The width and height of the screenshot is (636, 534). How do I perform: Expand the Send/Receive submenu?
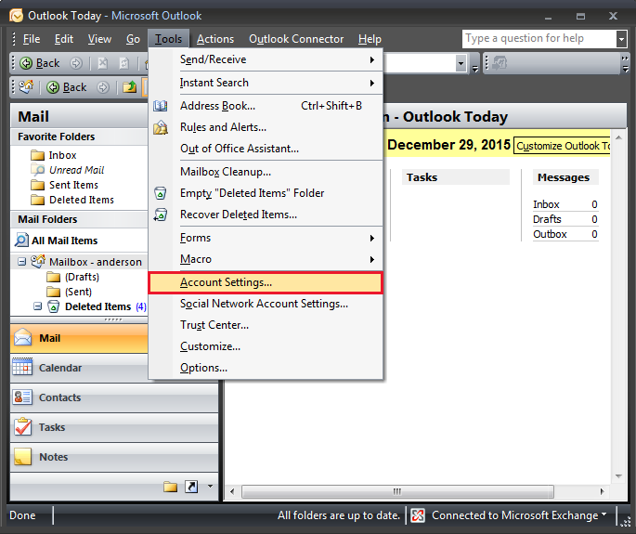[372, 59]
